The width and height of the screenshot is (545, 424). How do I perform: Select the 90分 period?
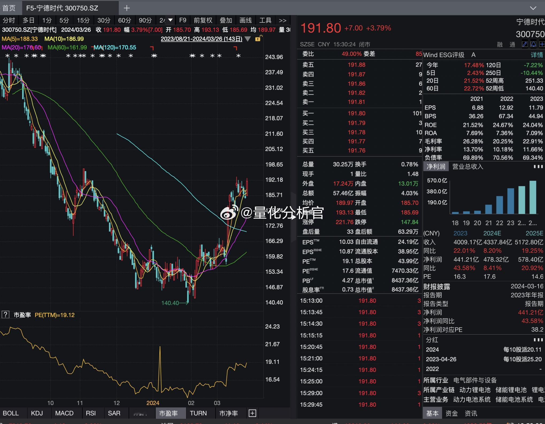tap(145, 20)
